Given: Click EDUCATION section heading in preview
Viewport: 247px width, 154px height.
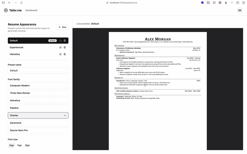Looking at the screenshot, I should click(x=119, y=46).
